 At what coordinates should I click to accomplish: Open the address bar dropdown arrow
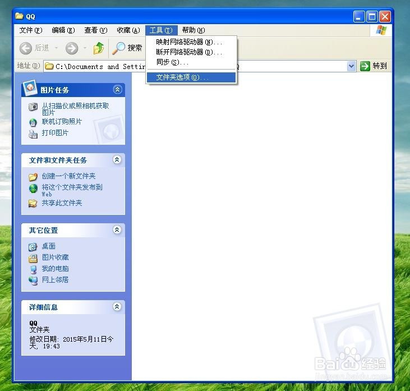[x=352, y=66]
